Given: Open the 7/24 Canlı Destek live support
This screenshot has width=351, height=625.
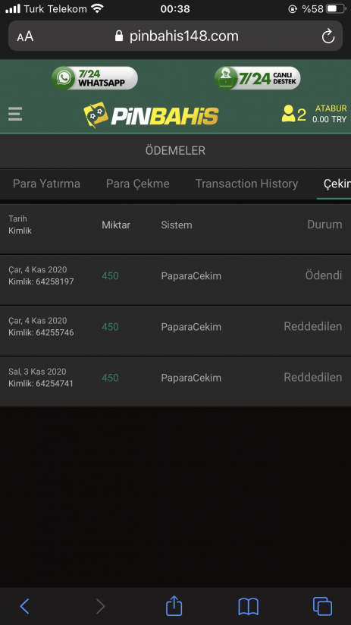Looking at the screenshot, I should (257, 78).
